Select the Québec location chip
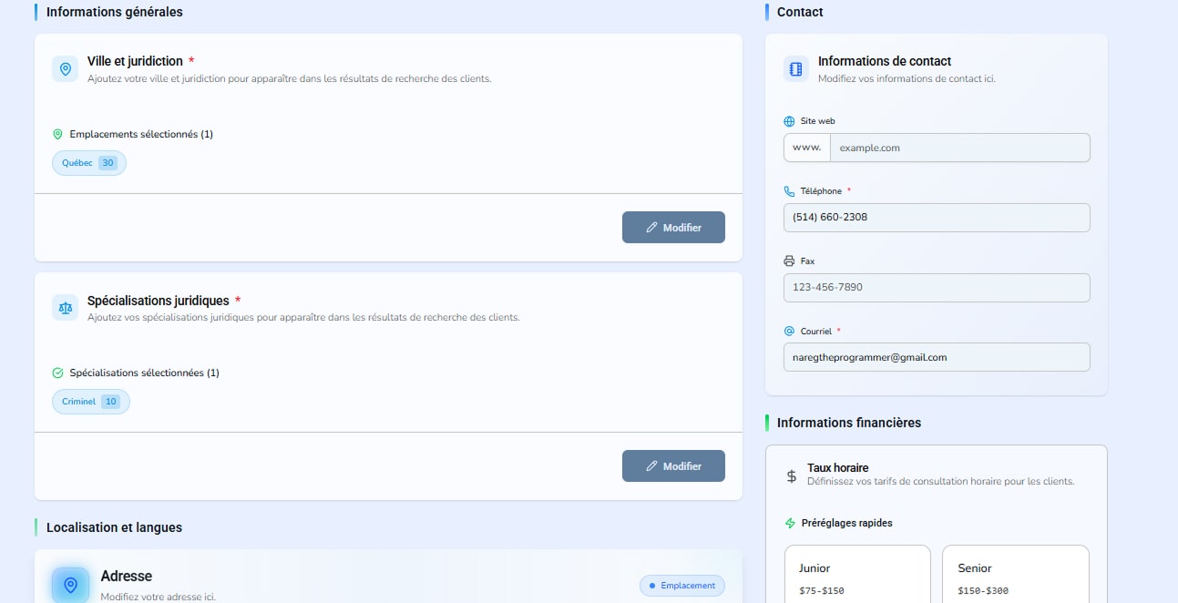Image resolution: width=1178 pixels, height=603 pixels. tap(88, 163)
